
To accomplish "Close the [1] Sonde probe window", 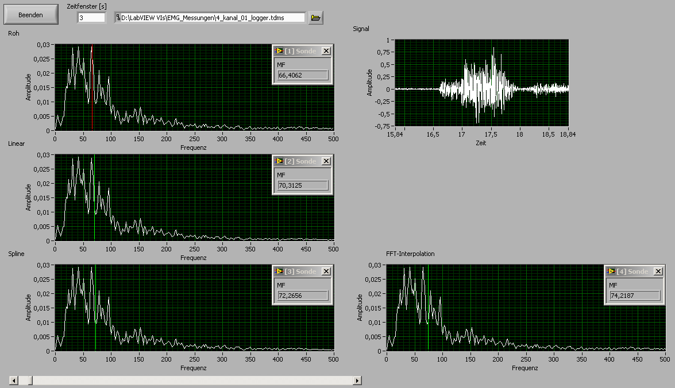I will tap(326, 51).
